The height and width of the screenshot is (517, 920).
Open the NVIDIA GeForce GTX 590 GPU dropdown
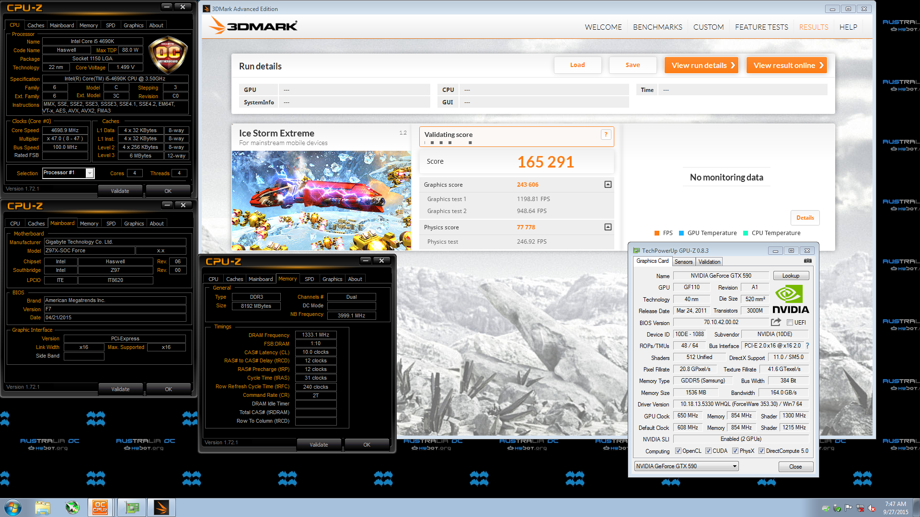(x=686, y=466)
